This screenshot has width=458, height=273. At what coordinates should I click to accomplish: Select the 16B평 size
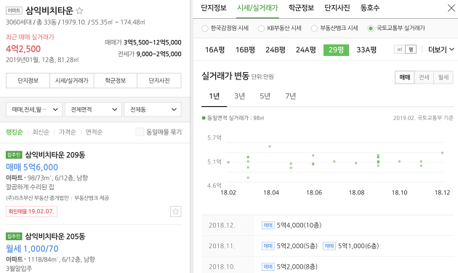pyautogui.click(x=246, y=50)
